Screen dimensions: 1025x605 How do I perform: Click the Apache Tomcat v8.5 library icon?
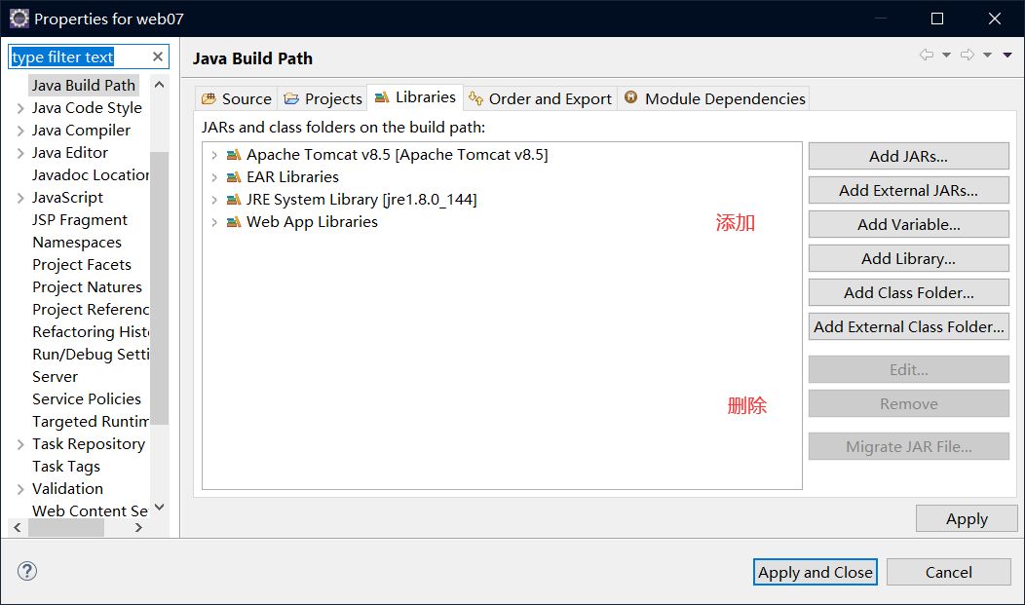(233, 155)
